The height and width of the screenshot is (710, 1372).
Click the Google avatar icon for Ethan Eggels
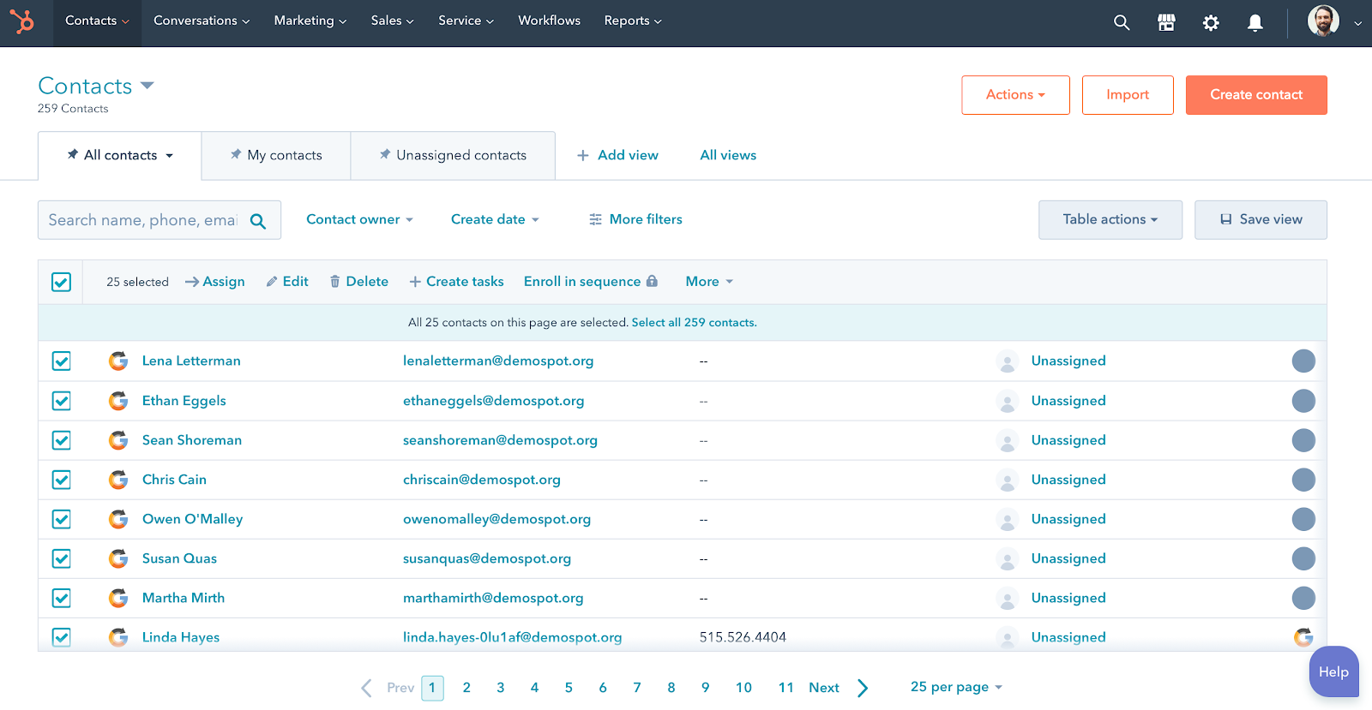pyautogui.click(x=118, y=401)
